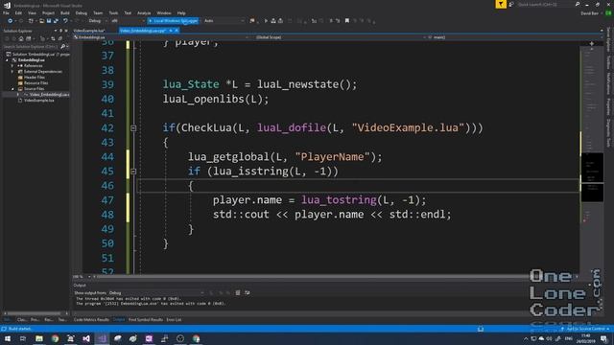This screenshot has width=614, height=345.
Task: Select the Resource Files folder
Action: click(36, 83)
